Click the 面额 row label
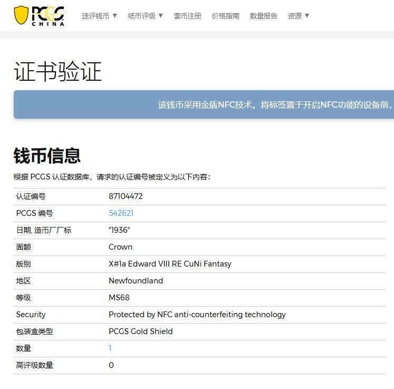Image resolution: width=394 pixels, height=389 pixels. (23, 247)
